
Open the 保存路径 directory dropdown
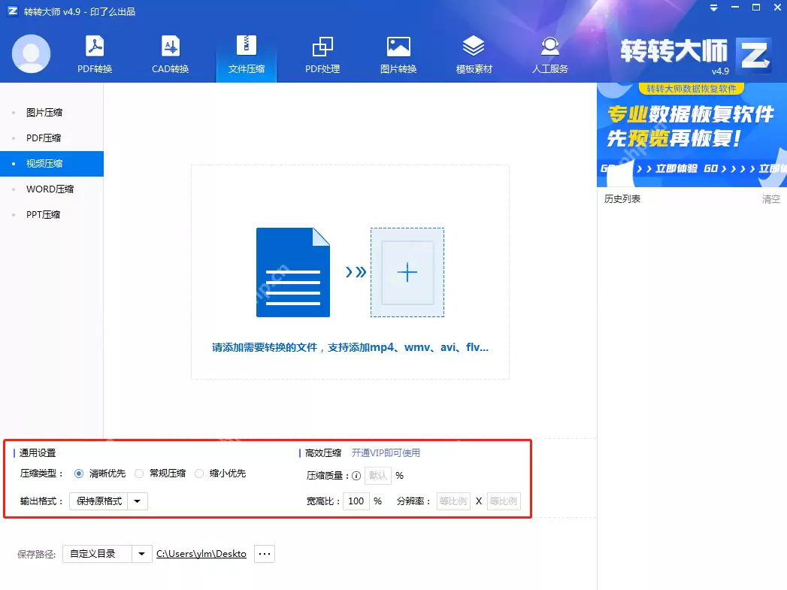tap(141, 554)
